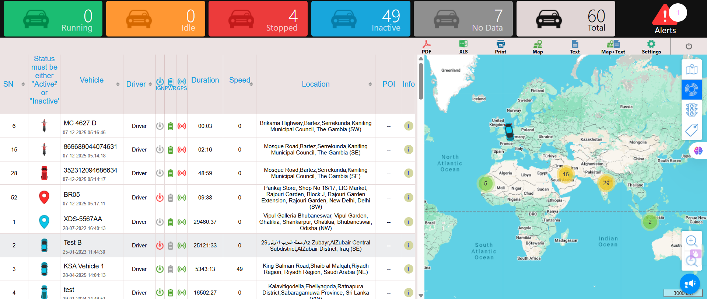Viewport: 707px width, 299px height.
Task: Print the vehicle report
Action: [500, 46]
